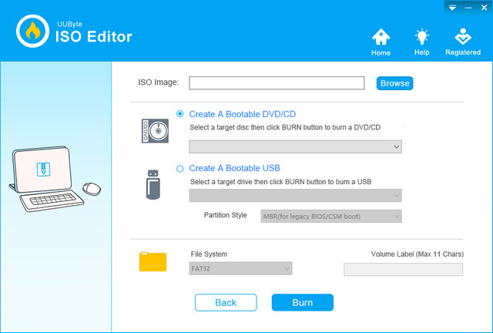The height and width of the screenshot is (333, 493).
Task: Start burning with the Burn button
Action: coord(302,302)
